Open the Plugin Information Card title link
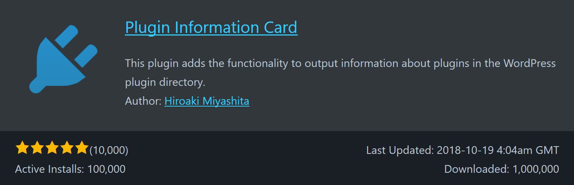 (211, 27)
